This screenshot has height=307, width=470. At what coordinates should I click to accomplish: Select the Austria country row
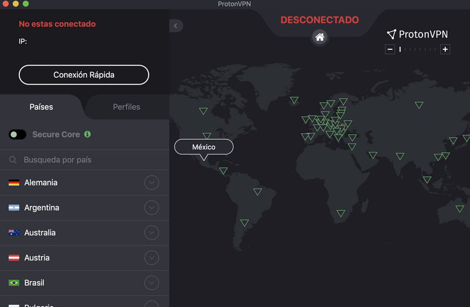(x=85, y=258)
